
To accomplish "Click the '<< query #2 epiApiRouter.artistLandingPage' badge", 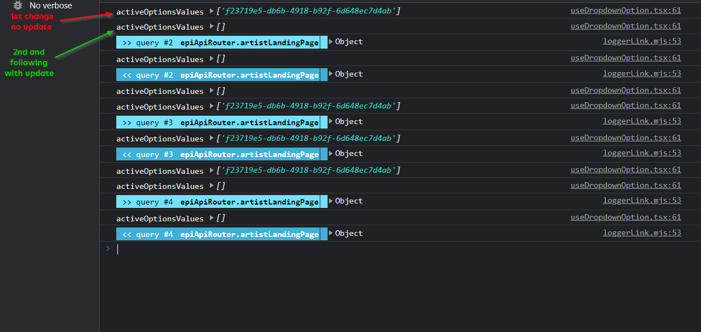I will 221,75.
